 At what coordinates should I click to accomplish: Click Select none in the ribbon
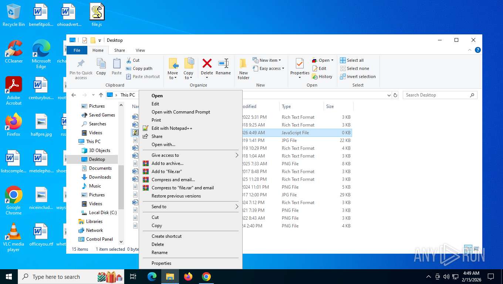point(354,68)
